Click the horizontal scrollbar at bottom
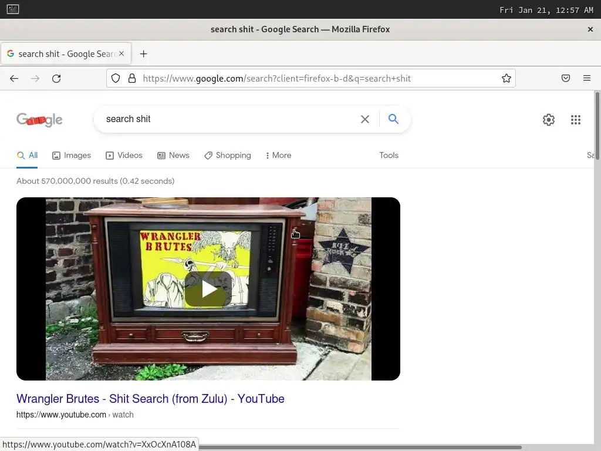 tap(360, 447)
